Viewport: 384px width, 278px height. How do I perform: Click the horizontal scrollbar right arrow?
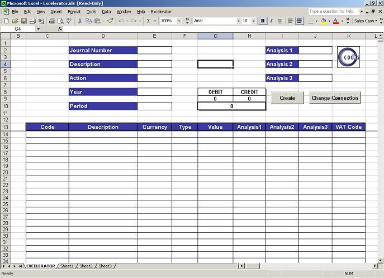(375, 266)
